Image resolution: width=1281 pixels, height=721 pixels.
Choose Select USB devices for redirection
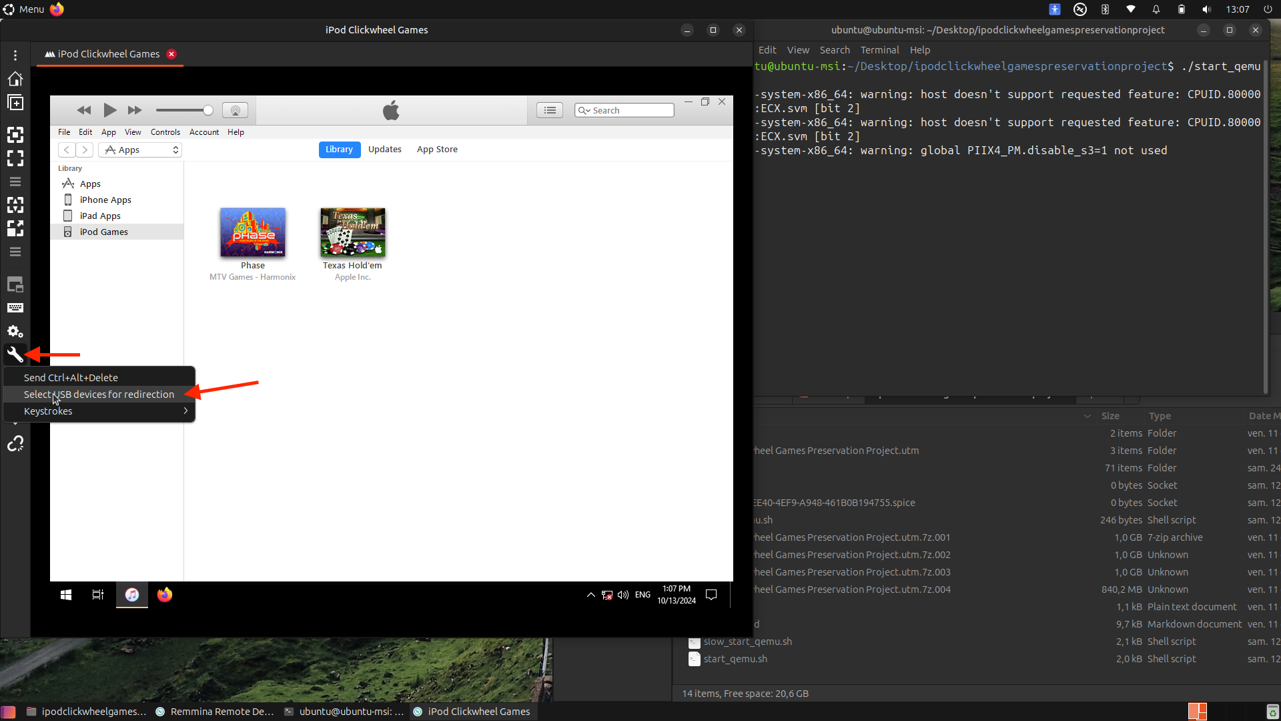pos(98,395)
